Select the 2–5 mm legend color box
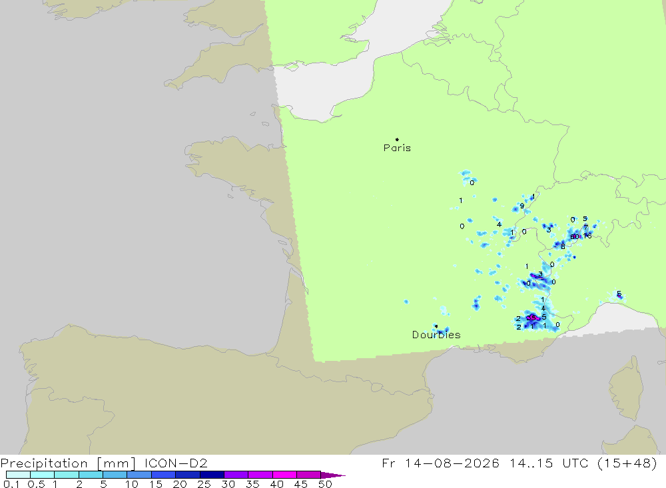 coord(91,475)
